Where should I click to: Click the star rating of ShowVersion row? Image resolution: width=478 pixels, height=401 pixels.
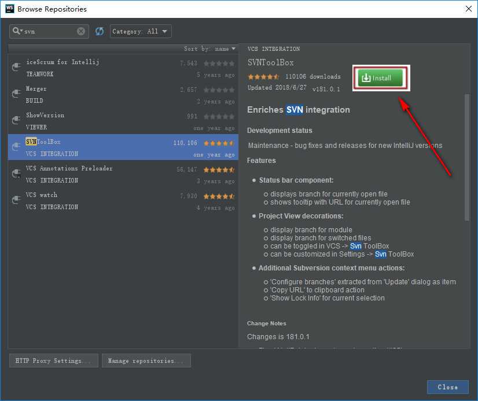(x=219, y=117)
